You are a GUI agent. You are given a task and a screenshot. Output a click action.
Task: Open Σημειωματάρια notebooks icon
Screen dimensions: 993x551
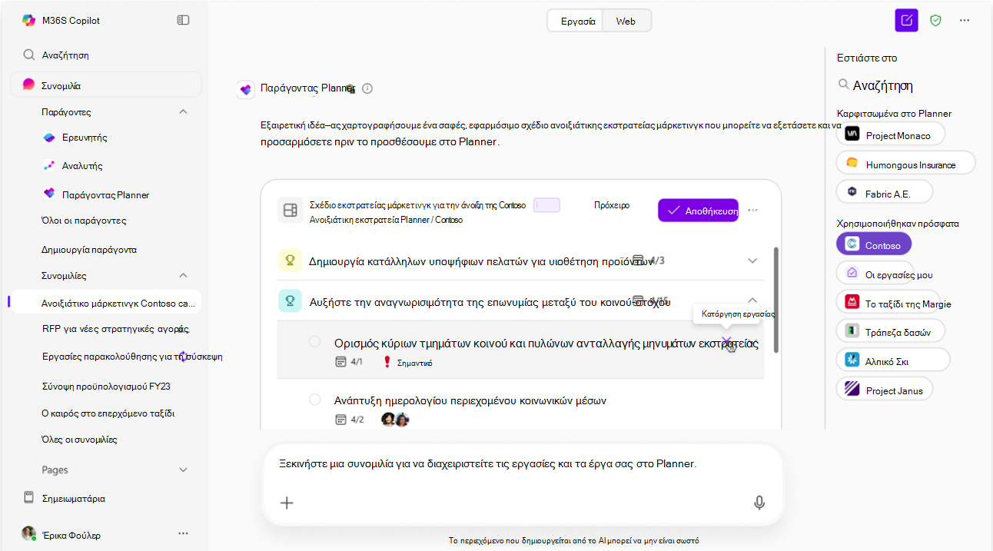coord(29,497)
